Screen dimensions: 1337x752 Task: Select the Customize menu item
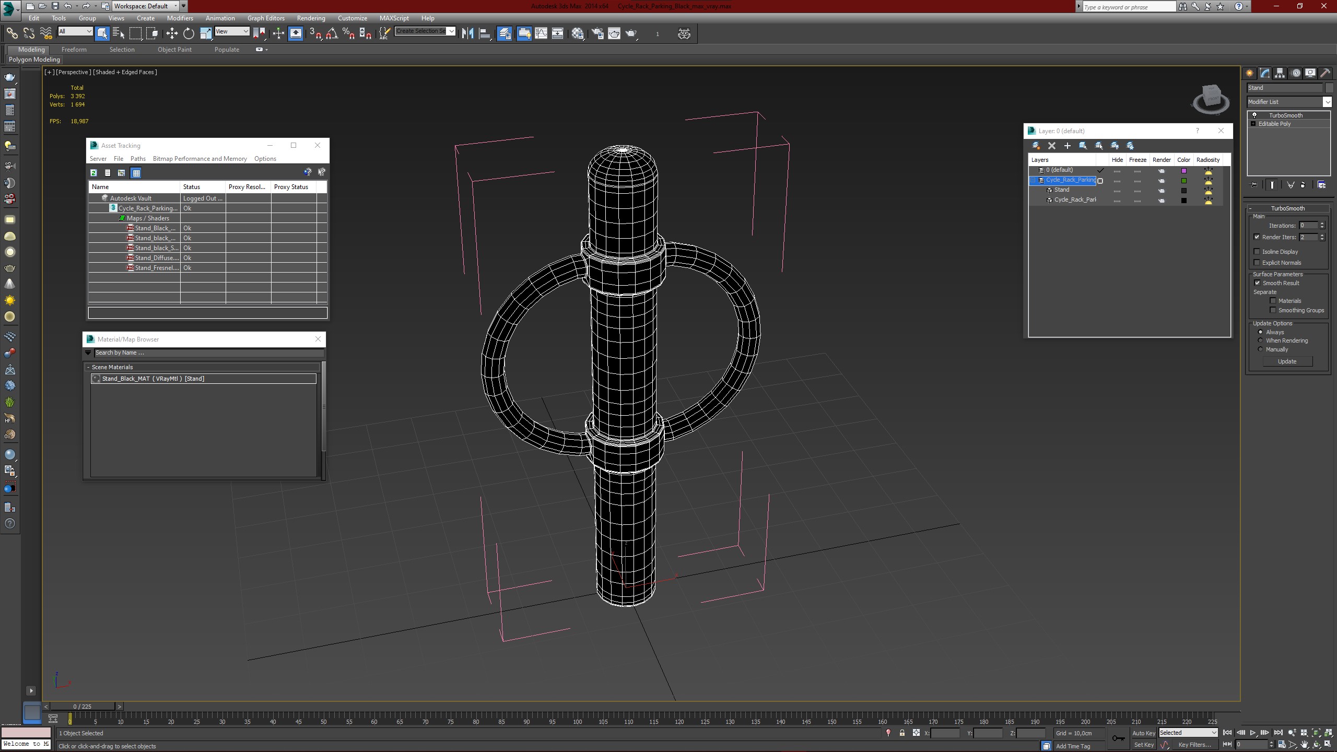pyautogui.click(x=351, y=18)
